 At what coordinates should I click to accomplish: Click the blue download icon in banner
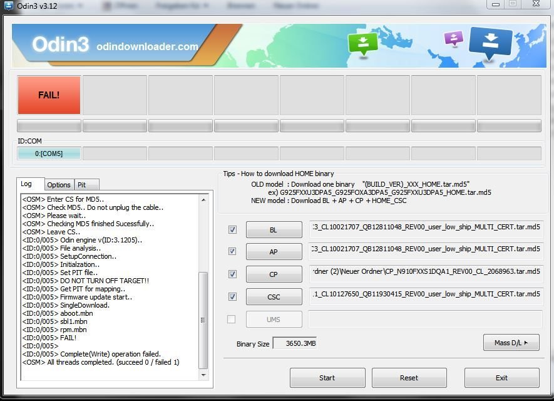(x=490, y=43)
